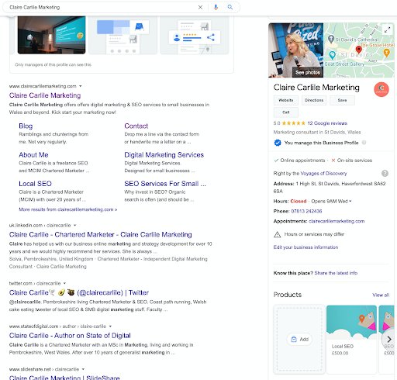This screenshot has height=380, width=397.
Task: Open dropdown arrow next to twitter.com result
Action: coord(64,283)
